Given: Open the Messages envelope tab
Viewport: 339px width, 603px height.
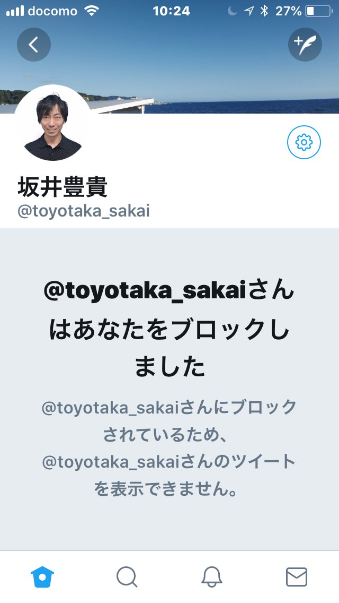Looking at the screenshot, I should click(297, 577).
